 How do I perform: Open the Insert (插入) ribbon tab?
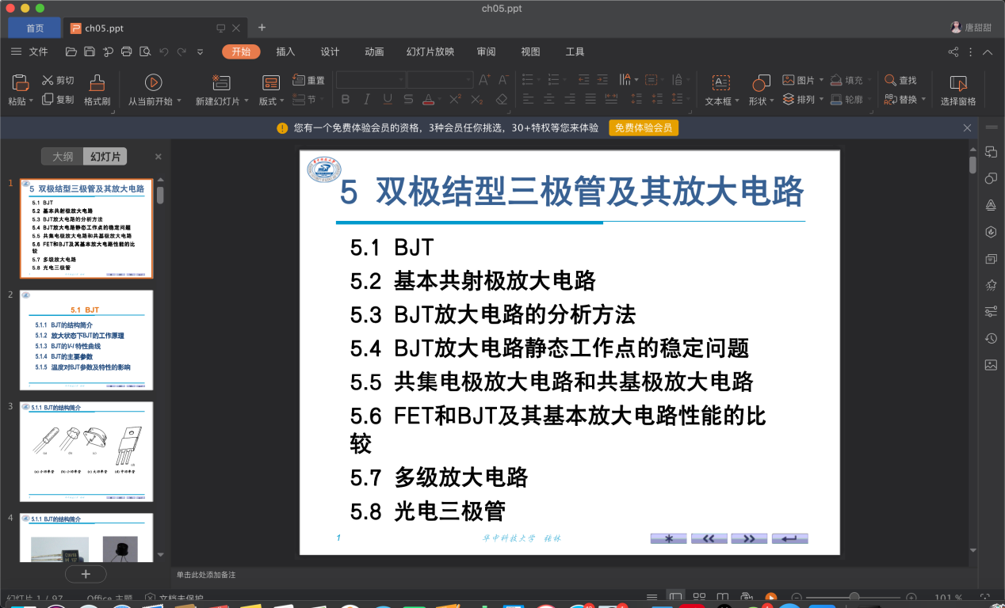pos(285,52)
